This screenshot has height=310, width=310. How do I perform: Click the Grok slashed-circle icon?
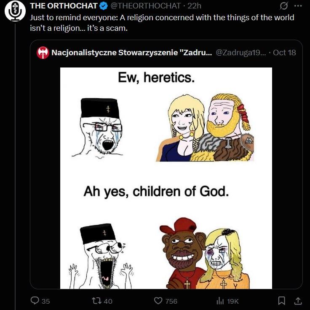(283, 6)
